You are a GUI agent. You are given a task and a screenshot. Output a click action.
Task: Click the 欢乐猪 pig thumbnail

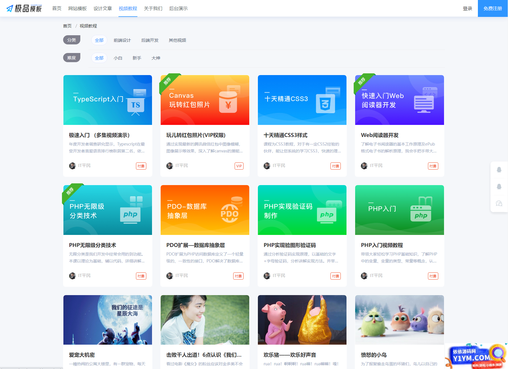point(302,320)
